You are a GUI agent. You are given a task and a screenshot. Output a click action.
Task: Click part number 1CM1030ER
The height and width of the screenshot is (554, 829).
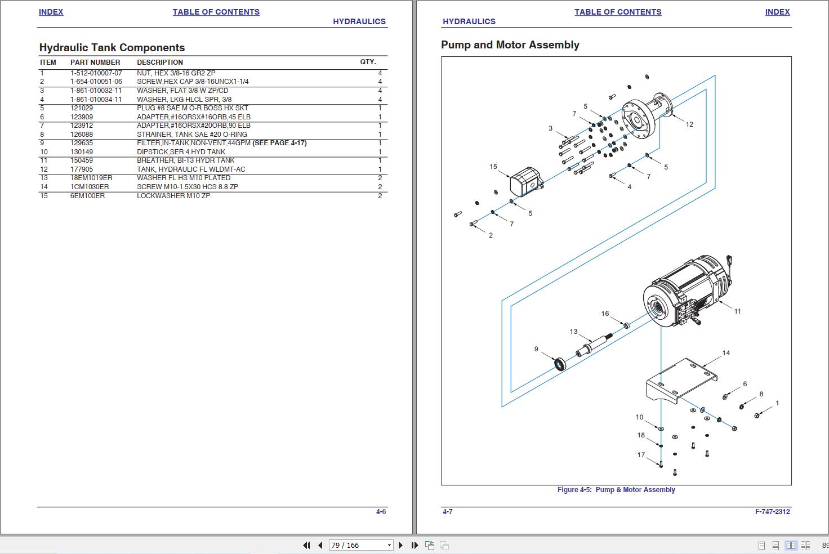click(x=90, y=187)
